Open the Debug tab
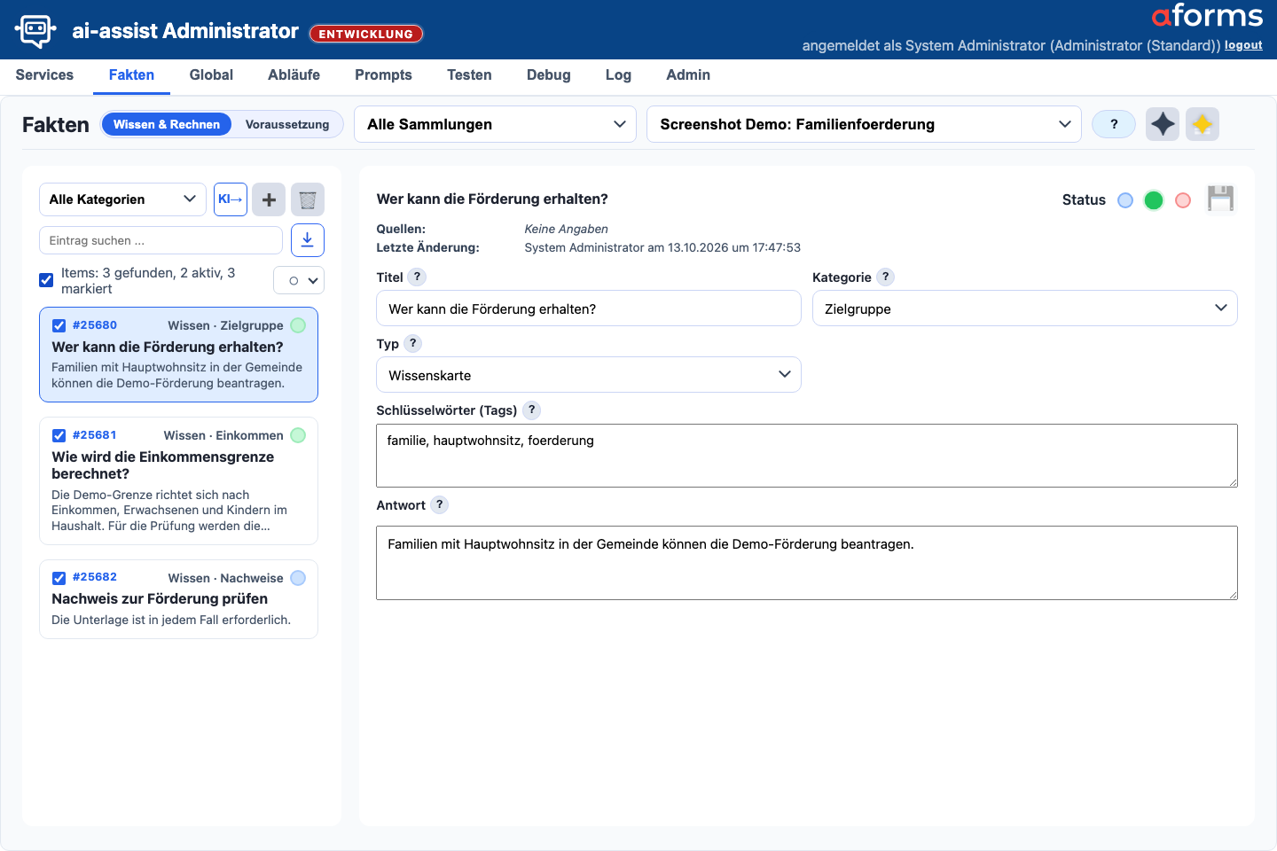1277x851 pixels. coord(548,75)
